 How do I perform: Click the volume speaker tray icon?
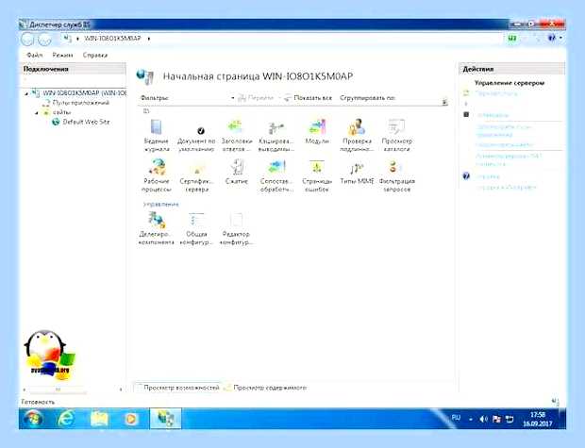(483, 419)
